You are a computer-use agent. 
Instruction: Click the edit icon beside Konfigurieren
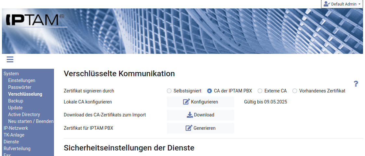186,102
